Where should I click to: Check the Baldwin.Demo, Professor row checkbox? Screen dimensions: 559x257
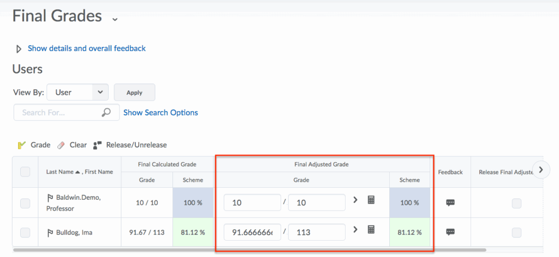tap(25, 203)
